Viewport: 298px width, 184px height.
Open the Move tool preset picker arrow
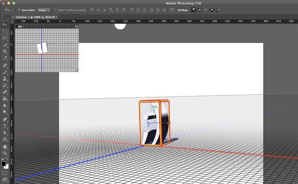(x=13, y=10)
